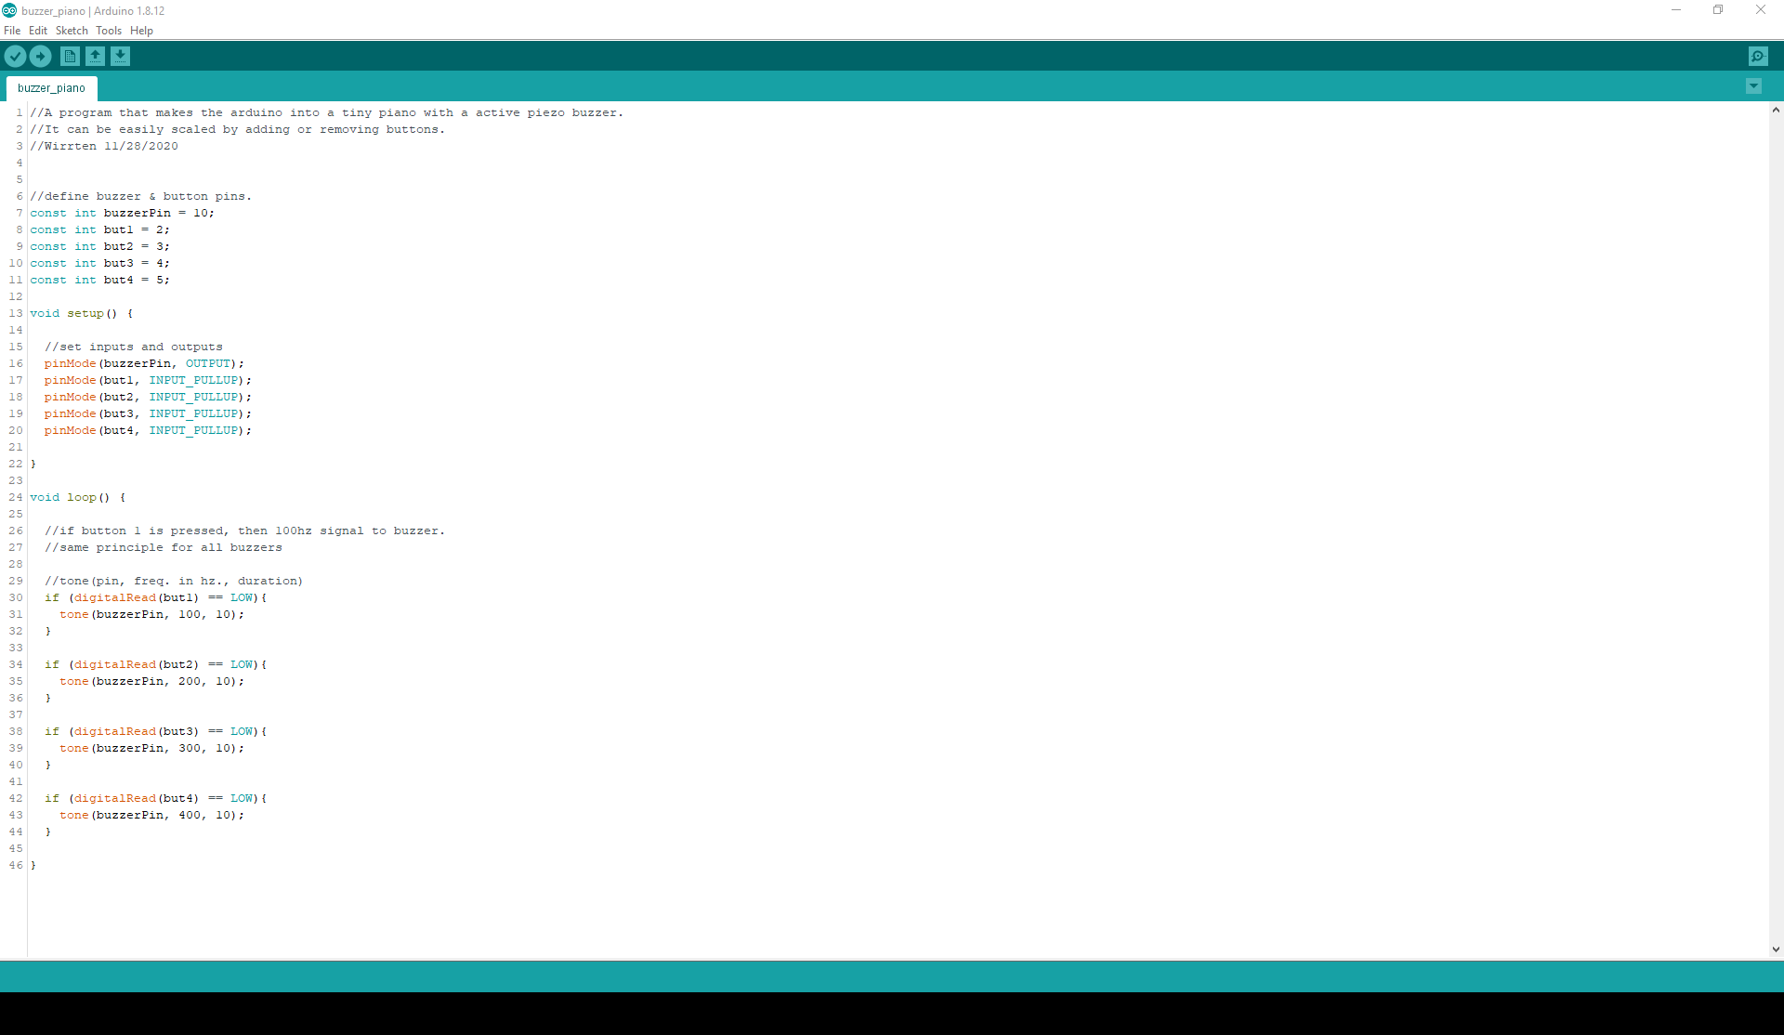Select the buzzer_piano tab
1784x1035 pixels.
click(x=51, y=88)
